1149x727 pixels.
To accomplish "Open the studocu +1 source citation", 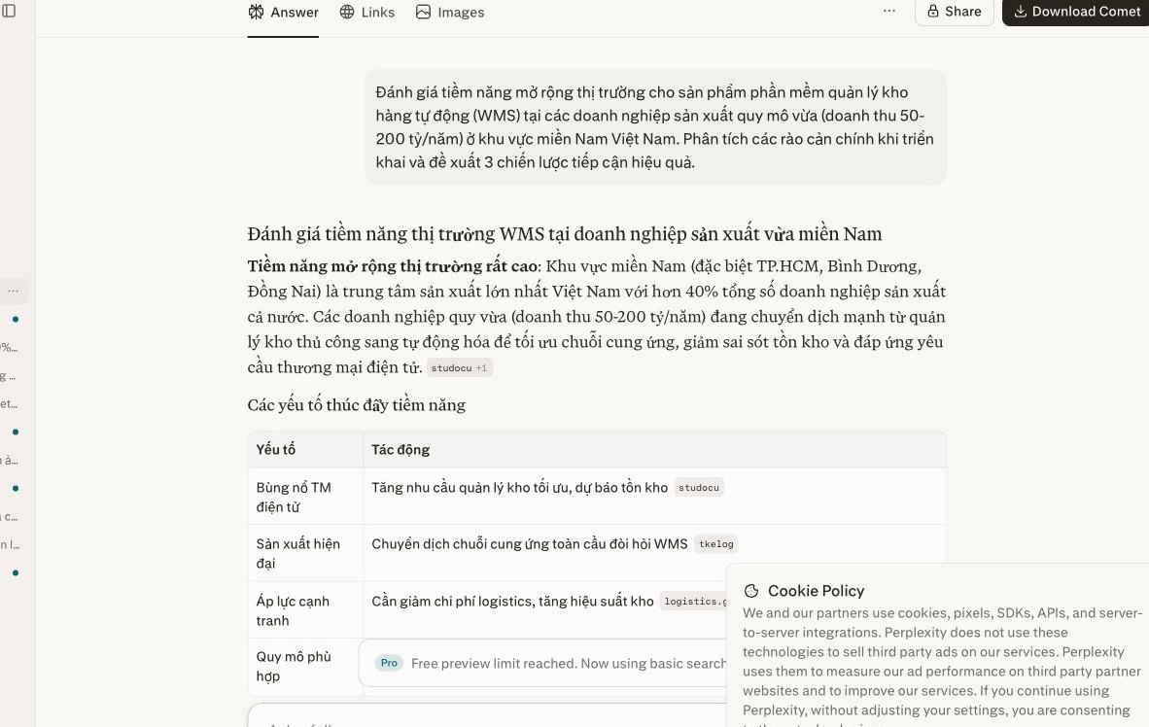I will 460,368.
